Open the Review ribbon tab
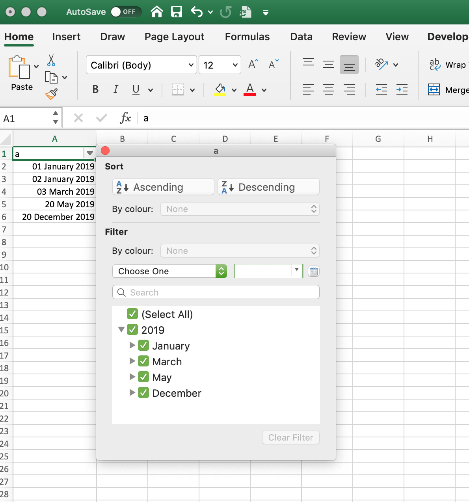 [349, 37]
